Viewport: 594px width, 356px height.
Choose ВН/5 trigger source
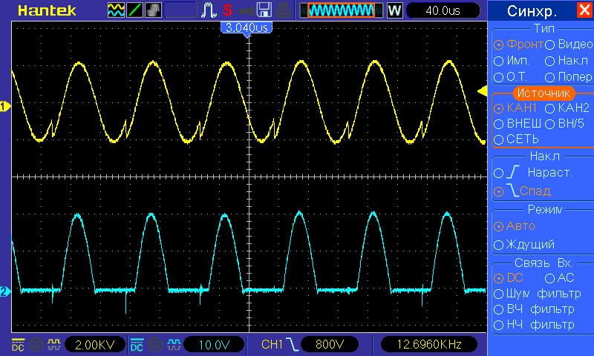pos(565,124)
